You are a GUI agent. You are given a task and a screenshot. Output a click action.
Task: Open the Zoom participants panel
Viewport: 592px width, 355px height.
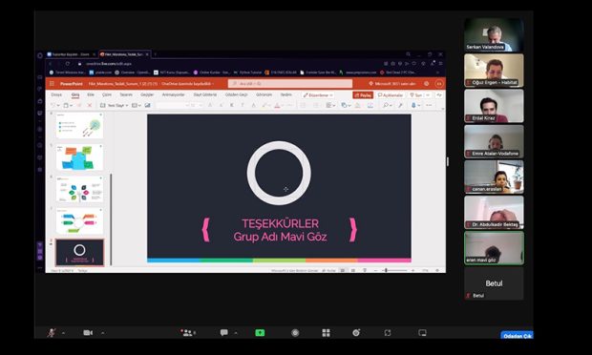[x=187, y=332]
